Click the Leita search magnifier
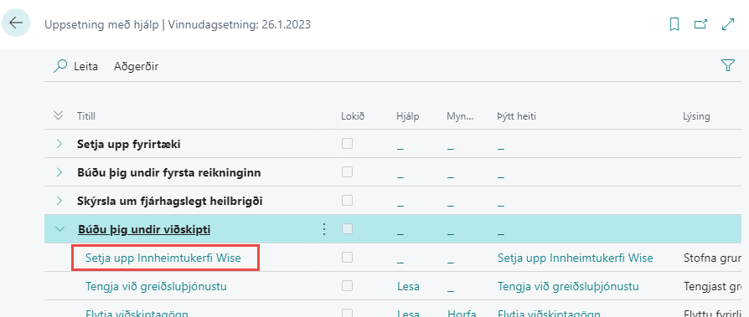Viewport: 749px width, 317px height. (x=60, y=66)
